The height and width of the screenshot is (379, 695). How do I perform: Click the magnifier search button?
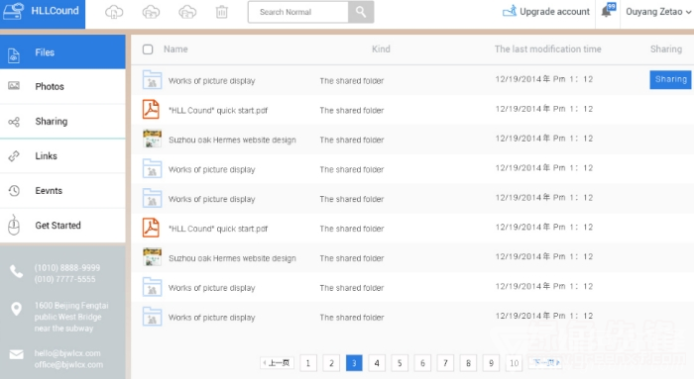[361, 12]
